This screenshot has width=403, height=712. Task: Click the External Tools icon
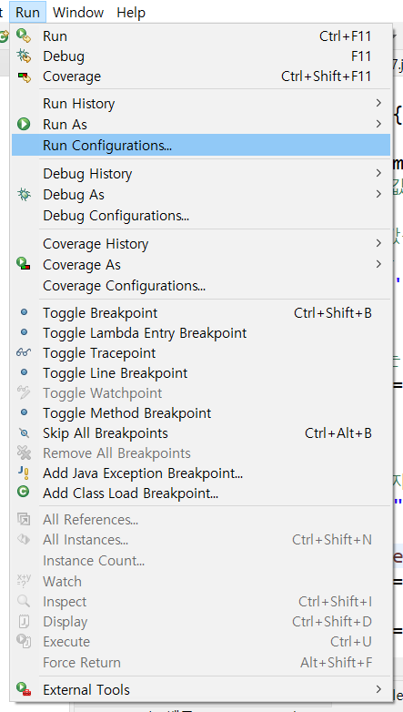click(x=23, y=689)
